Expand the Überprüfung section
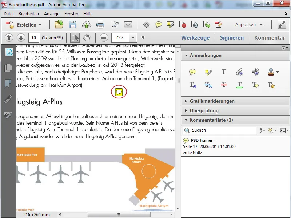 click(x=186, y=110)
